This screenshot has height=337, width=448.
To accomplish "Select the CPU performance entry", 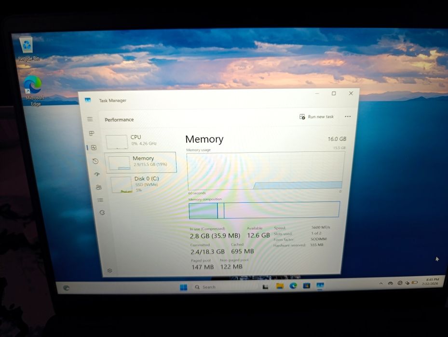I will (139, 142).
